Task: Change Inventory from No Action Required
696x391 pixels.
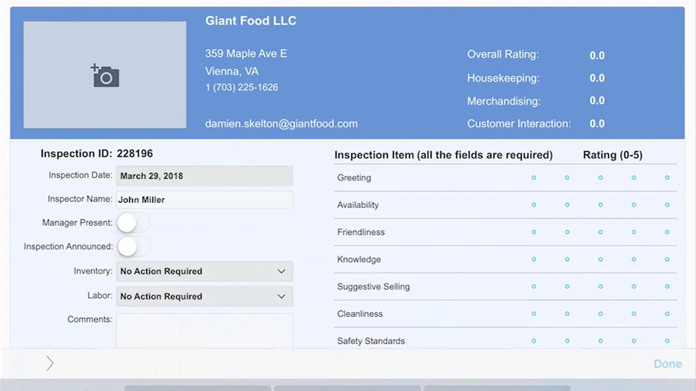Action: click(x=204, y=271)
